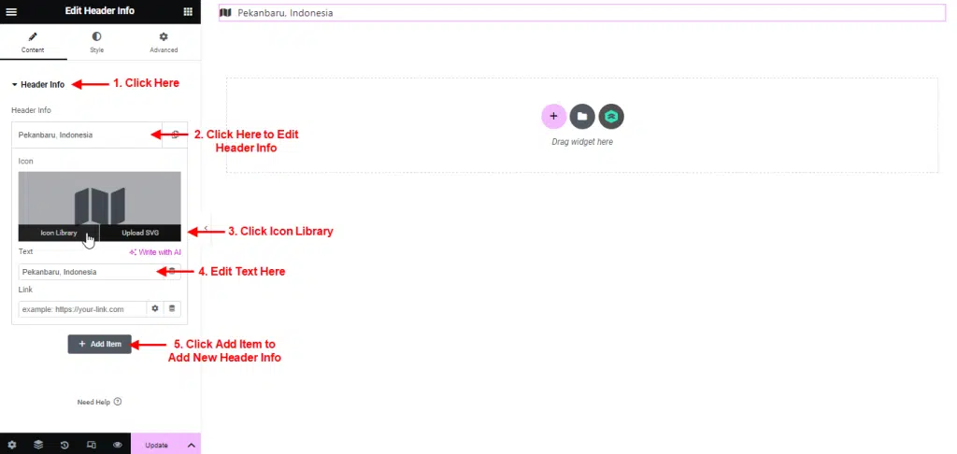
Task: Collapse the Pekanbaru, Indonesia repeater item
Action: [x=87, y=135]
